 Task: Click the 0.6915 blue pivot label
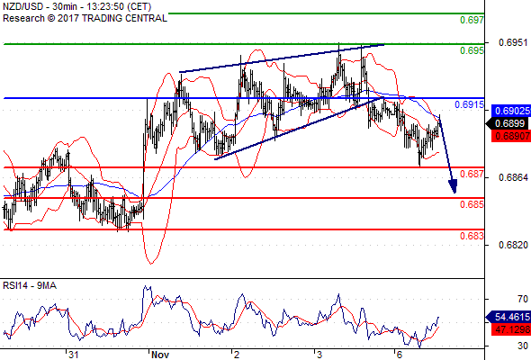click(470, 104)
